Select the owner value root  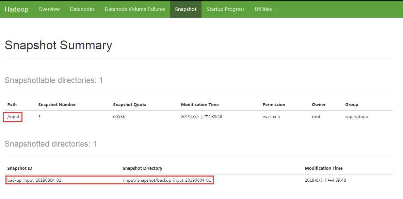(x=316, y=117)
